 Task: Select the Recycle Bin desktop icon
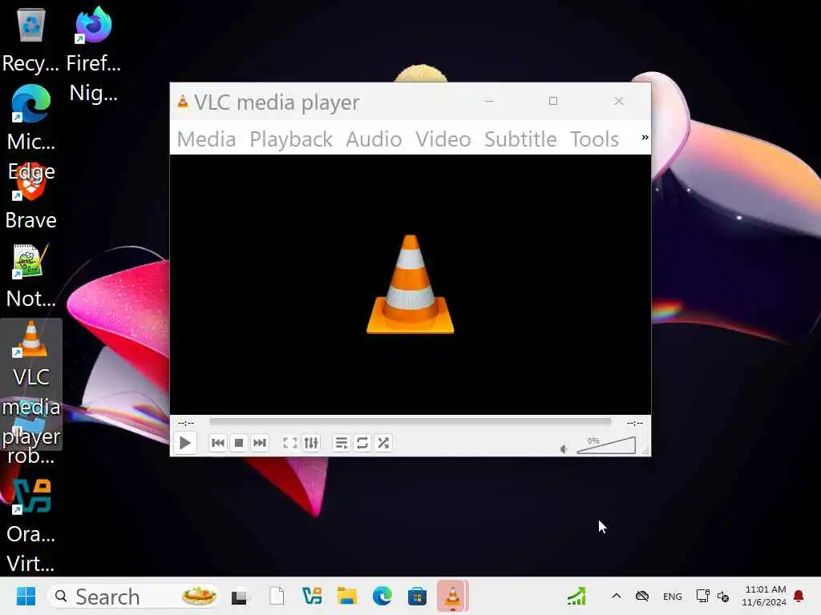click(31, 39)
